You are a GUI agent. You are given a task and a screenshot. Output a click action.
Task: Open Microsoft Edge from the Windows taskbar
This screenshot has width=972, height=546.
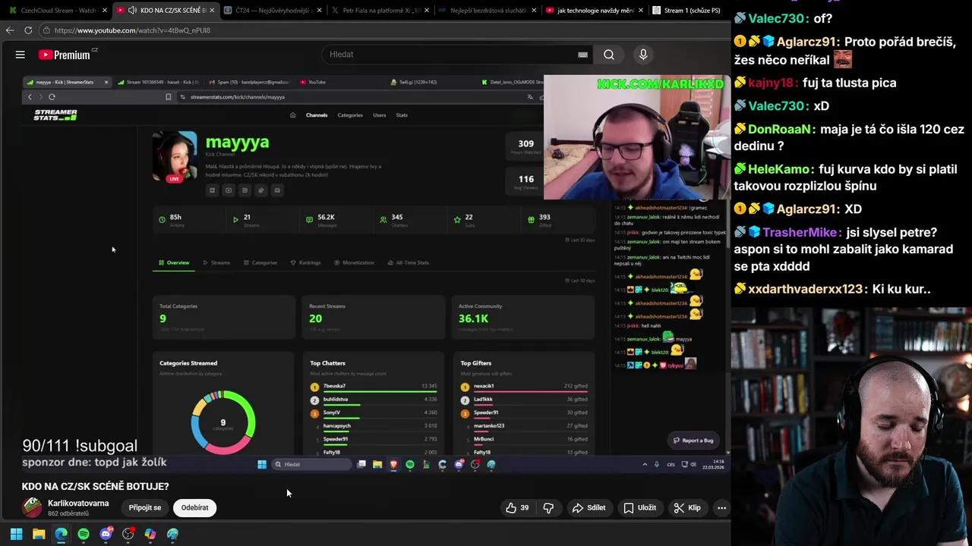[61, 534]
